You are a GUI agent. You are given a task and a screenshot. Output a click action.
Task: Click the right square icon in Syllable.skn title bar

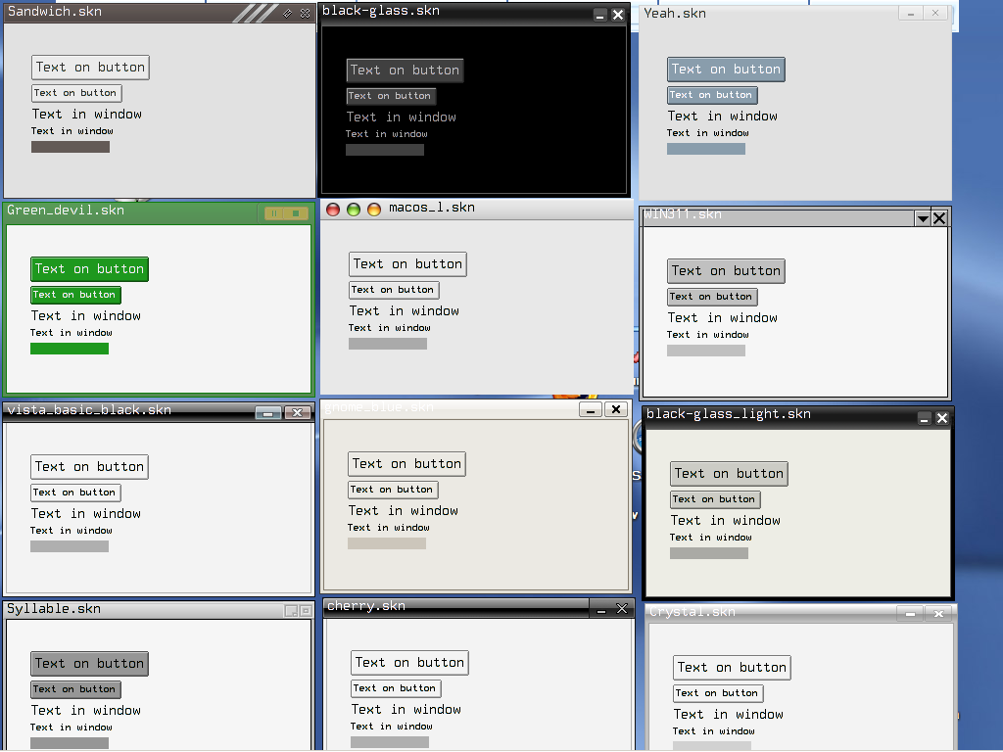(x=306, y=611)
